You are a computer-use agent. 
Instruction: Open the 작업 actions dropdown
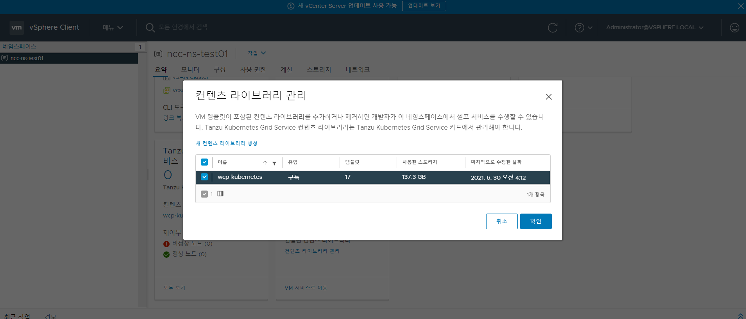(x=257, y=53)
